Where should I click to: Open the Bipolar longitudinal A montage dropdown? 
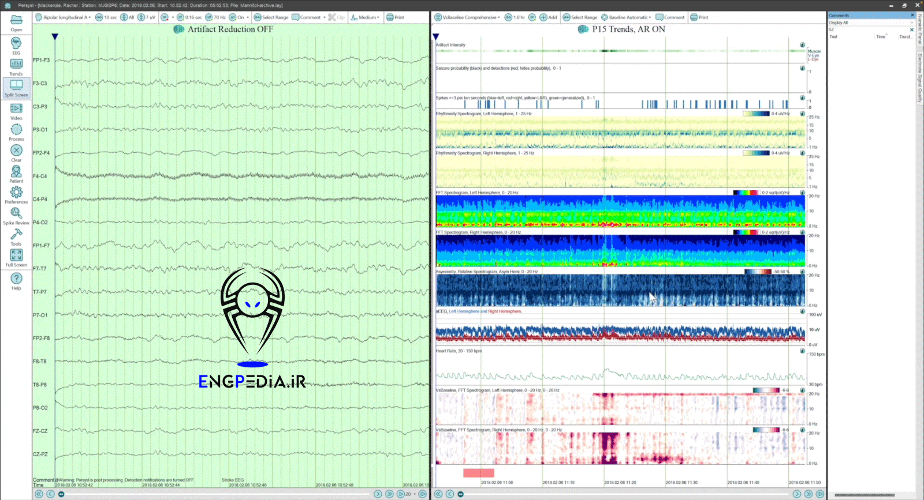click(x=63, y=17)
